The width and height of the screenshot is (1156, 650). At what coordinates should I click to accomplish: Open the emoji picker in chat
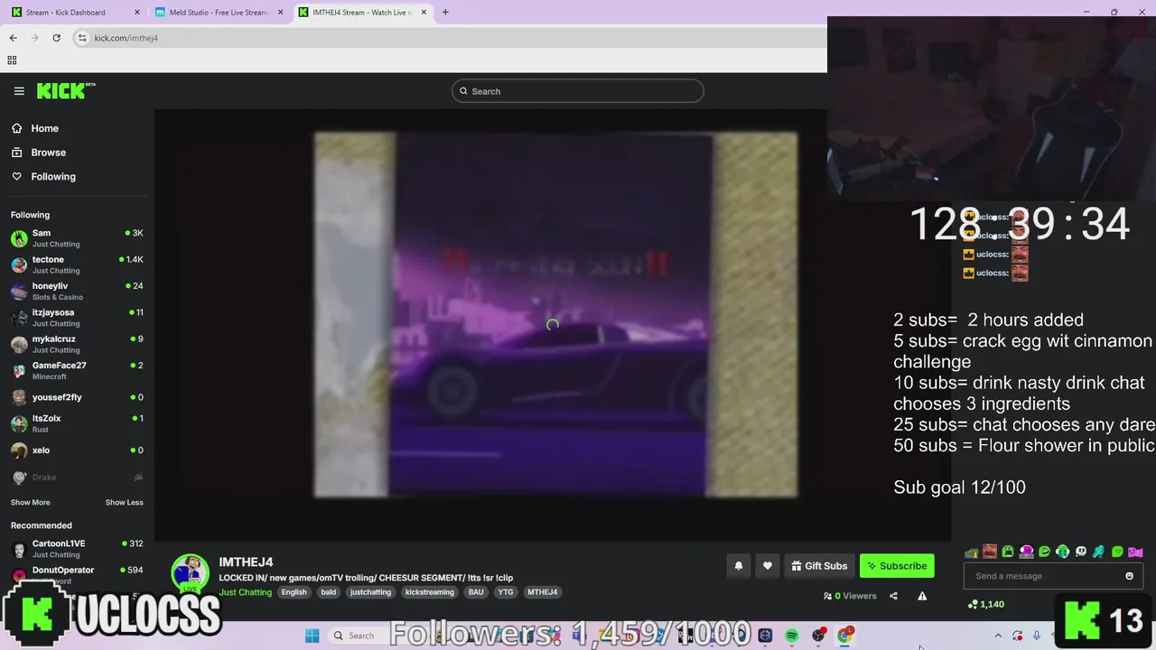point(1129,576)
